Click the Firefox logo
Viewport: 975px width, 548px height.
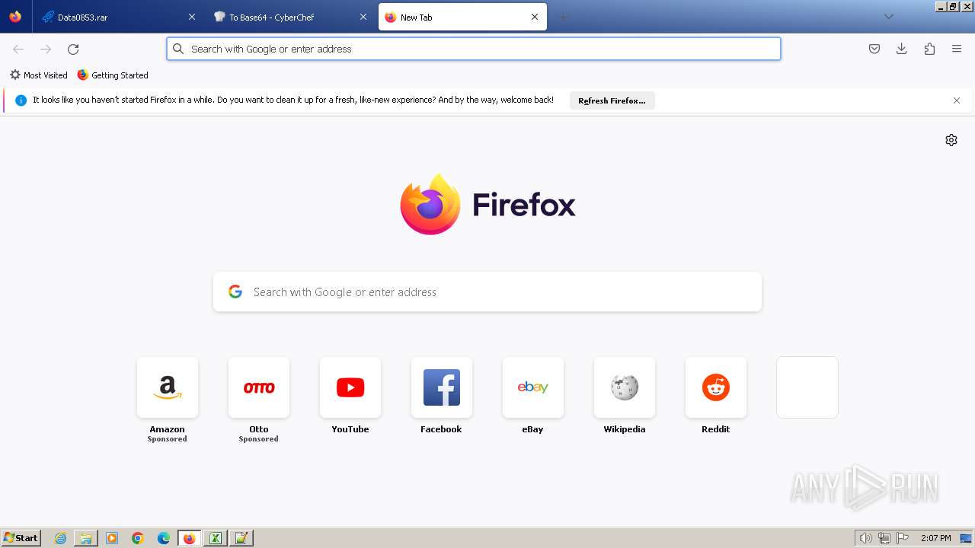point(487,204)
